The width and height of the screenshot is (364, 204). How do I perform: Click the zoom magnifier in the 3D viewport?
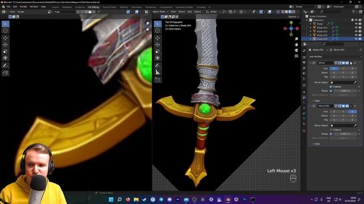[x=296, y=39]
